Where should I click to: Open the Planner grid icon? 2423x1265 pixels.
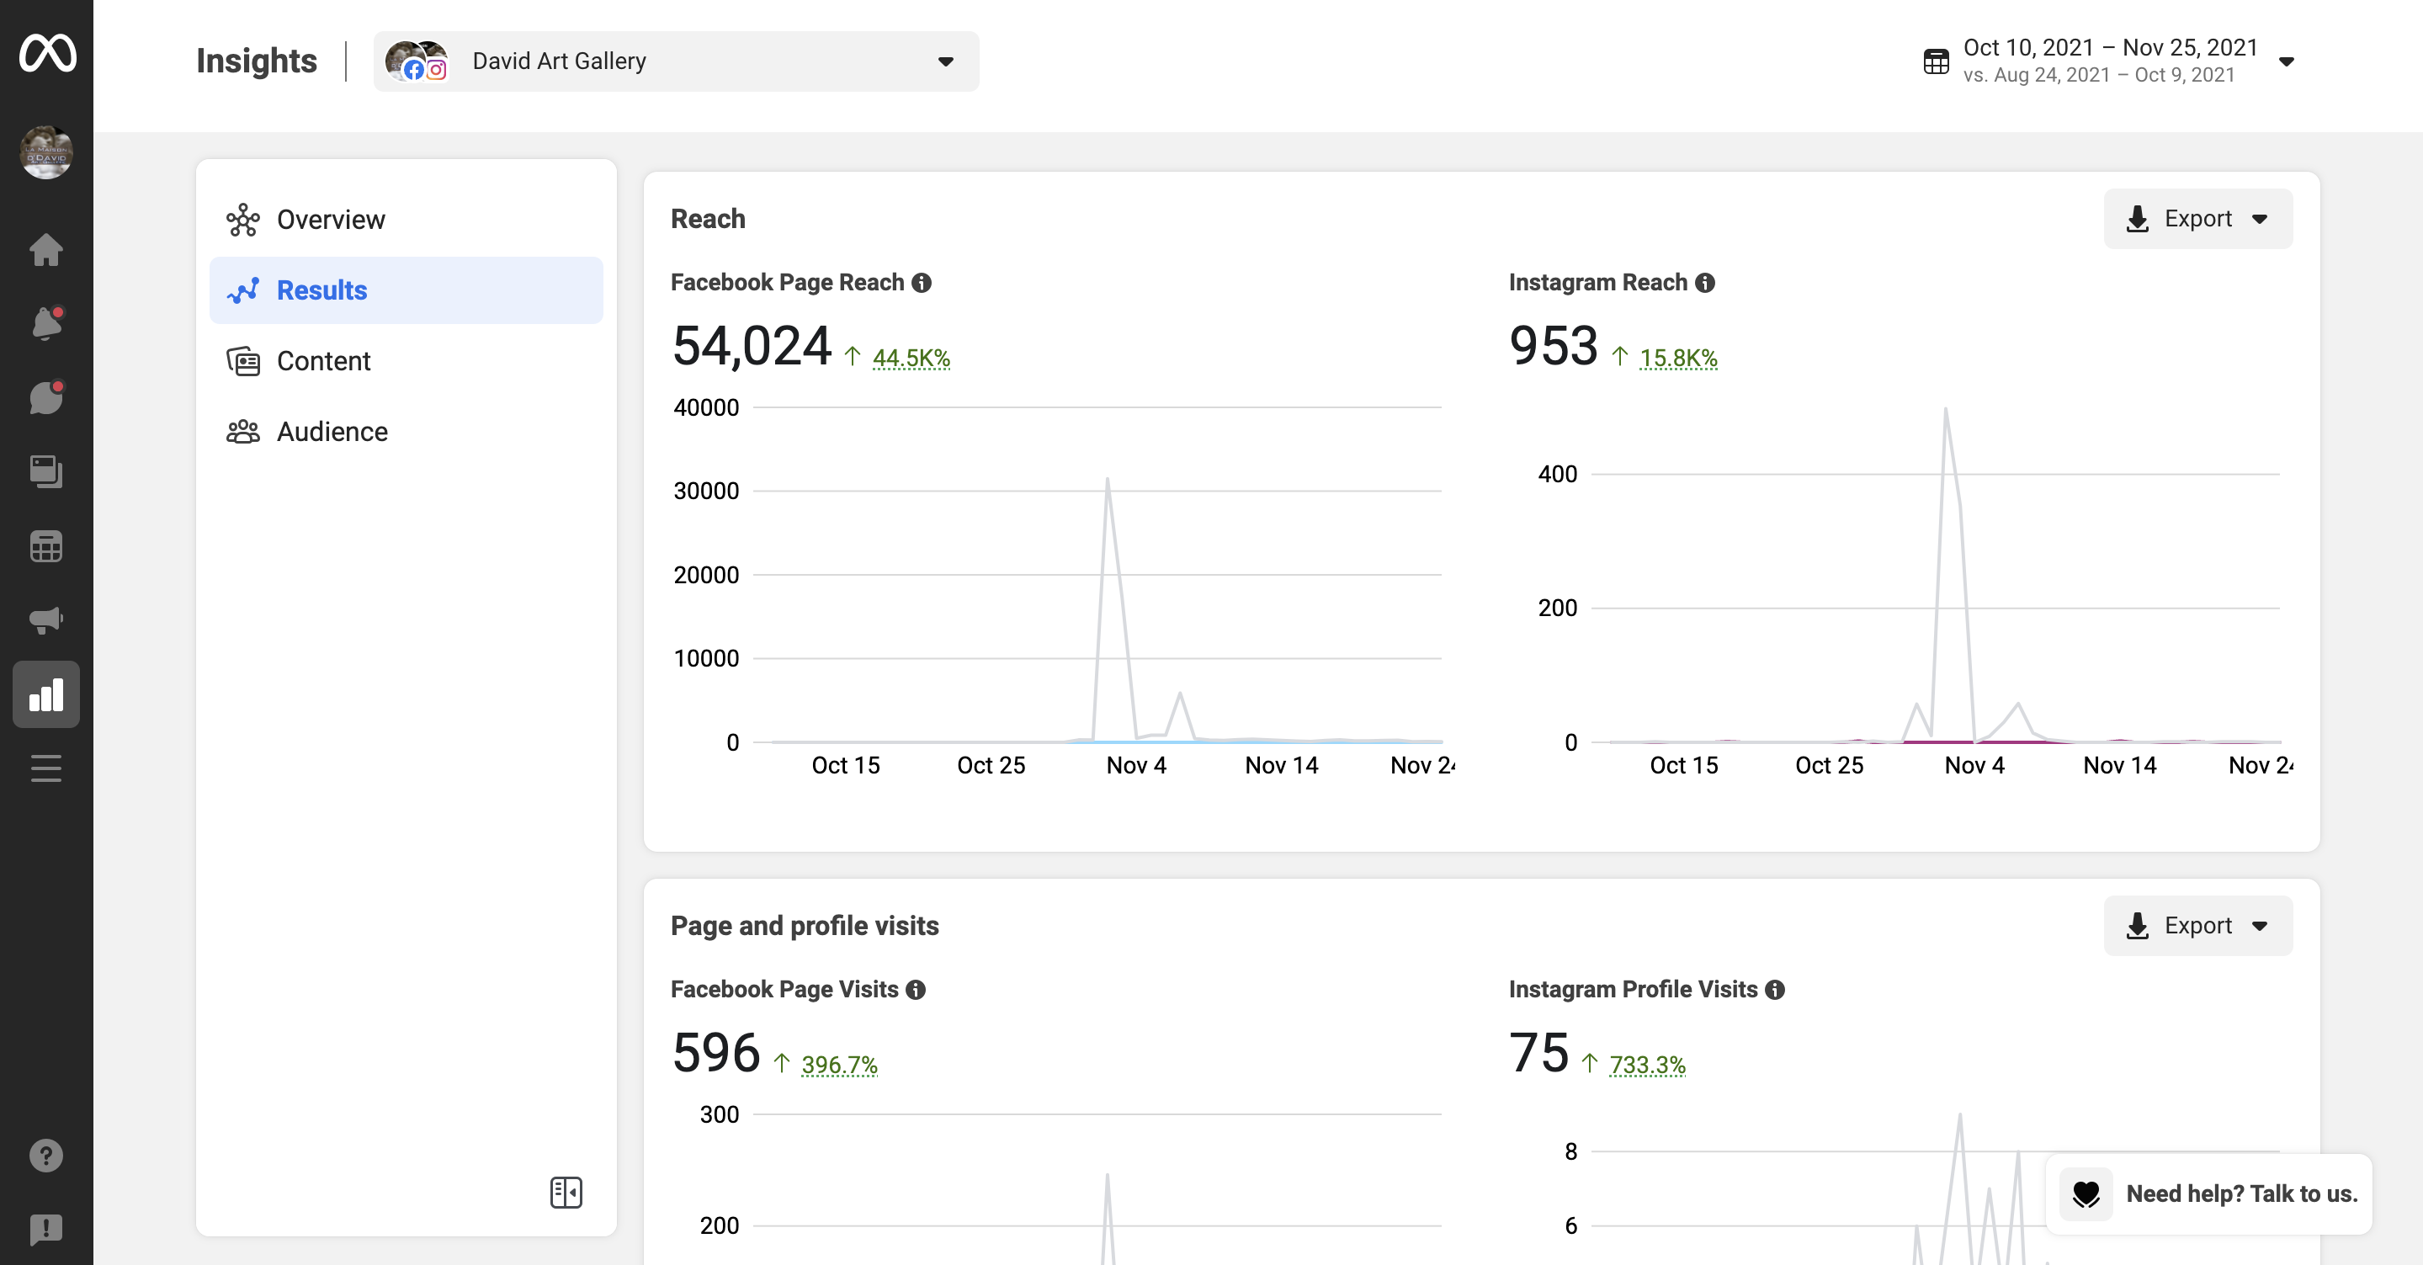(46, 546)
